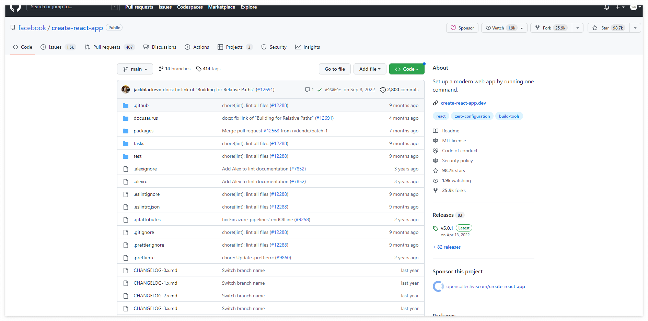This screenshot has width=648, height=321.
Task: View the 14 branches link
Action: pos(175,69)
